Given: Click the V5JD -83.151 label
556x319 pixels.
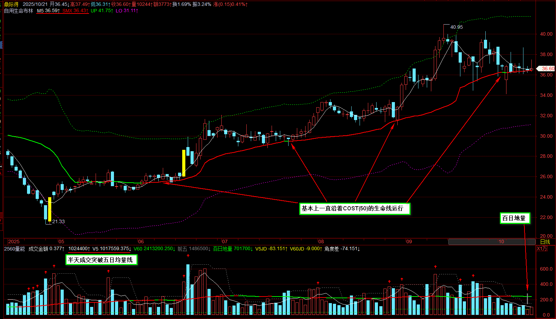Looking at the screenshot, I should (x=271, y=249).
